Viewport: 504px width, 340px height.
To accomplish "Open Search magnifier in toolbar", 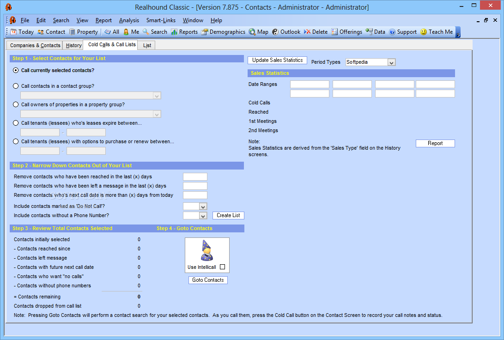I will pos(155,32).
